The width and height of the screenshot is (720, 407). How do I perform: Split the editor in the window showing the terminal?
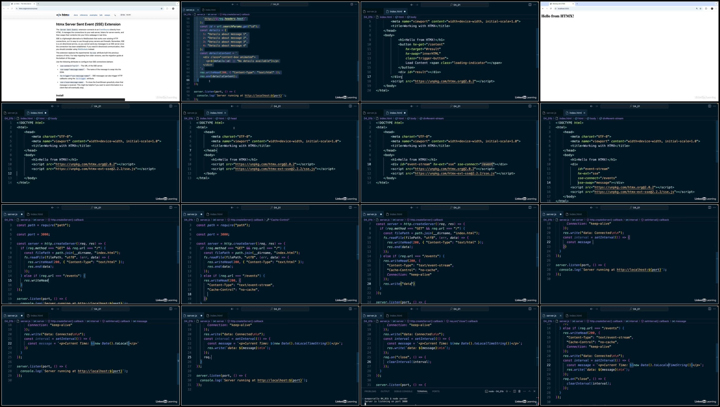point(530,309)
